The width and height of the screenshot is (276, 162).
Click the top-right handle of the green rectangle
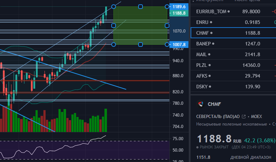pyautogui.click(x=167, y=7)
